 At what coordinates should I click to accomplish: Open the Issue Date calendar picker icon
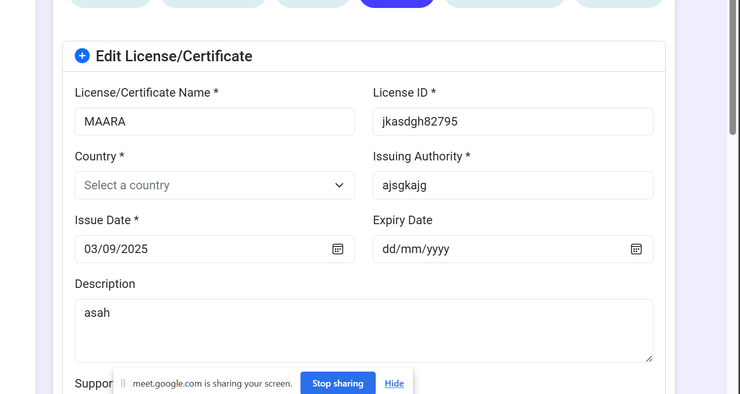tap(338, 249)
